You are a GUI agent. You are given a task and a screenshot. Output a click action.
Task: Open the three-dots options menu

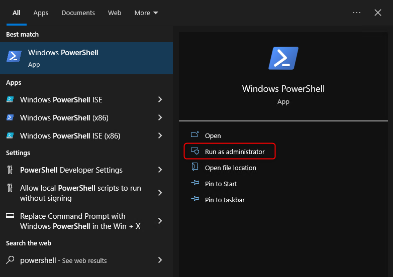tap(357, 13)
